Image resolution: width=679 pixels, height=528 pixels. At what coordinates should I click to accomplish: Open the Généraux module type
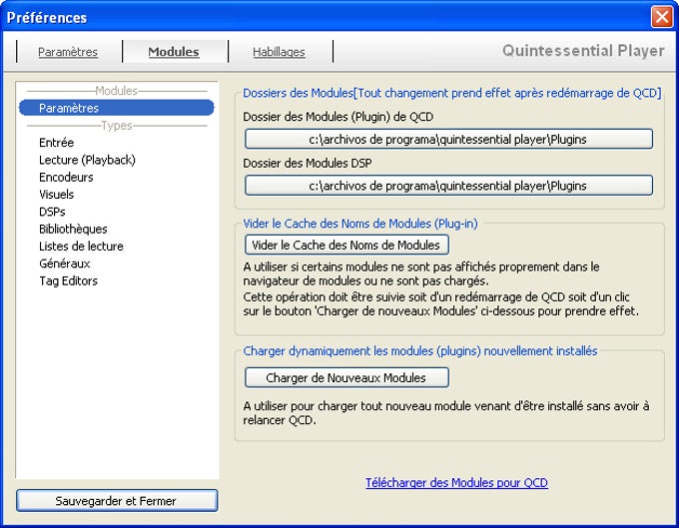[x=65, y=264]
